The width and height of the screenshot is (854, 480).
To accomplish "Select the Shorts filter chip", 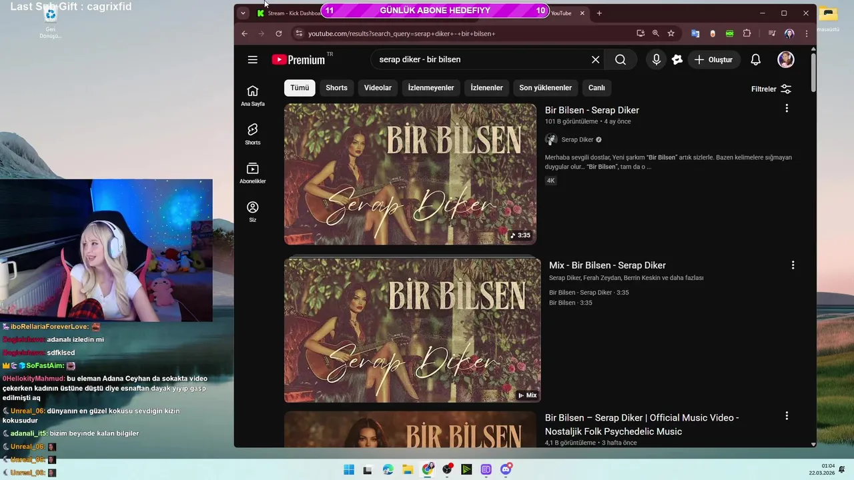I will pyautogui.click(x=336, y=88).
